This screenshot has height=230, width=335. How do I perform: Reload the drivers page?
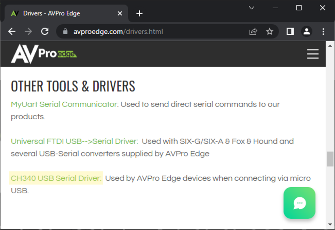tap(45, 32)
